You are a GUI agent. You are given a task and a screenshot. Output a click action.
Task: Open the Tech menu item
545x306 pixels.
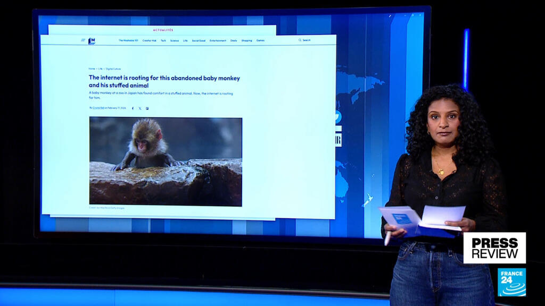click(163, 40)
